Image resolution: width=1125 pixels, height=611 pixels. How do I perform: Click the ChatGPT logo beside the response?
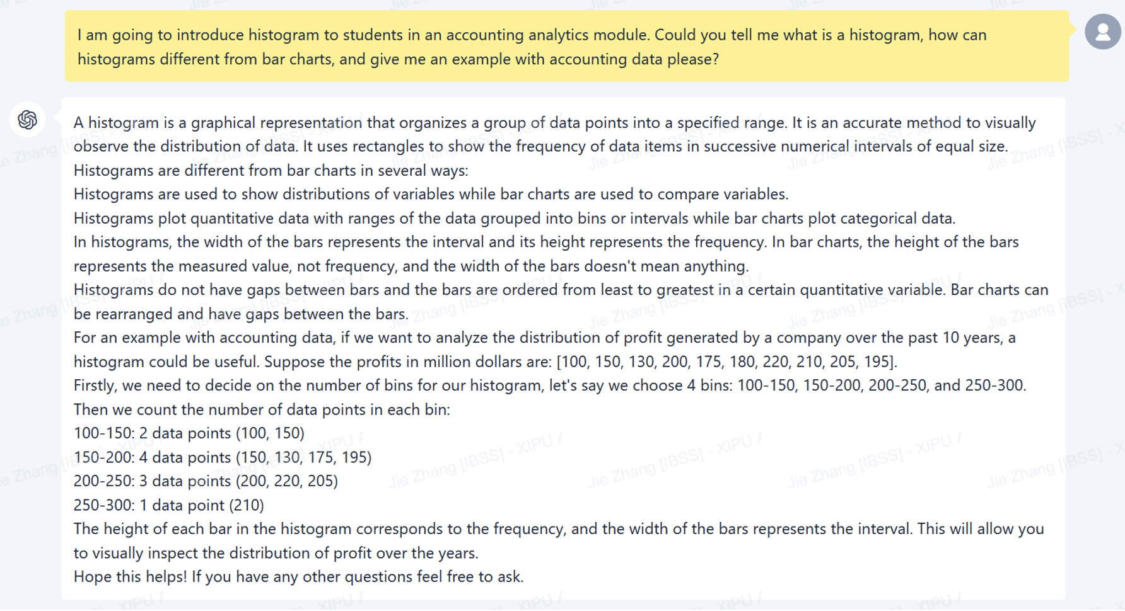[x=27, y=119]
